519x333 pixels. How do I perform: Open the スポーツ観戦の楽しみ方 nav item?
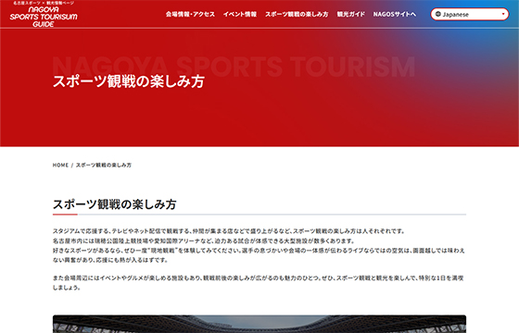tap(297, 14)
